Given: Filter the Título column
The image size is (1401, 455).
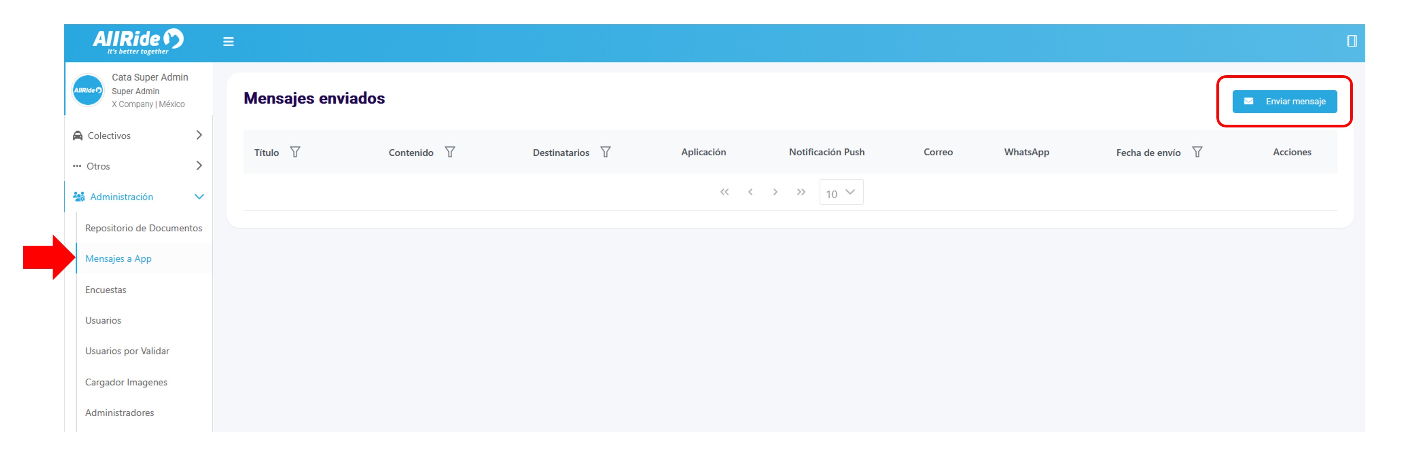Looking at the screenshot, I should tap(295, 152).
